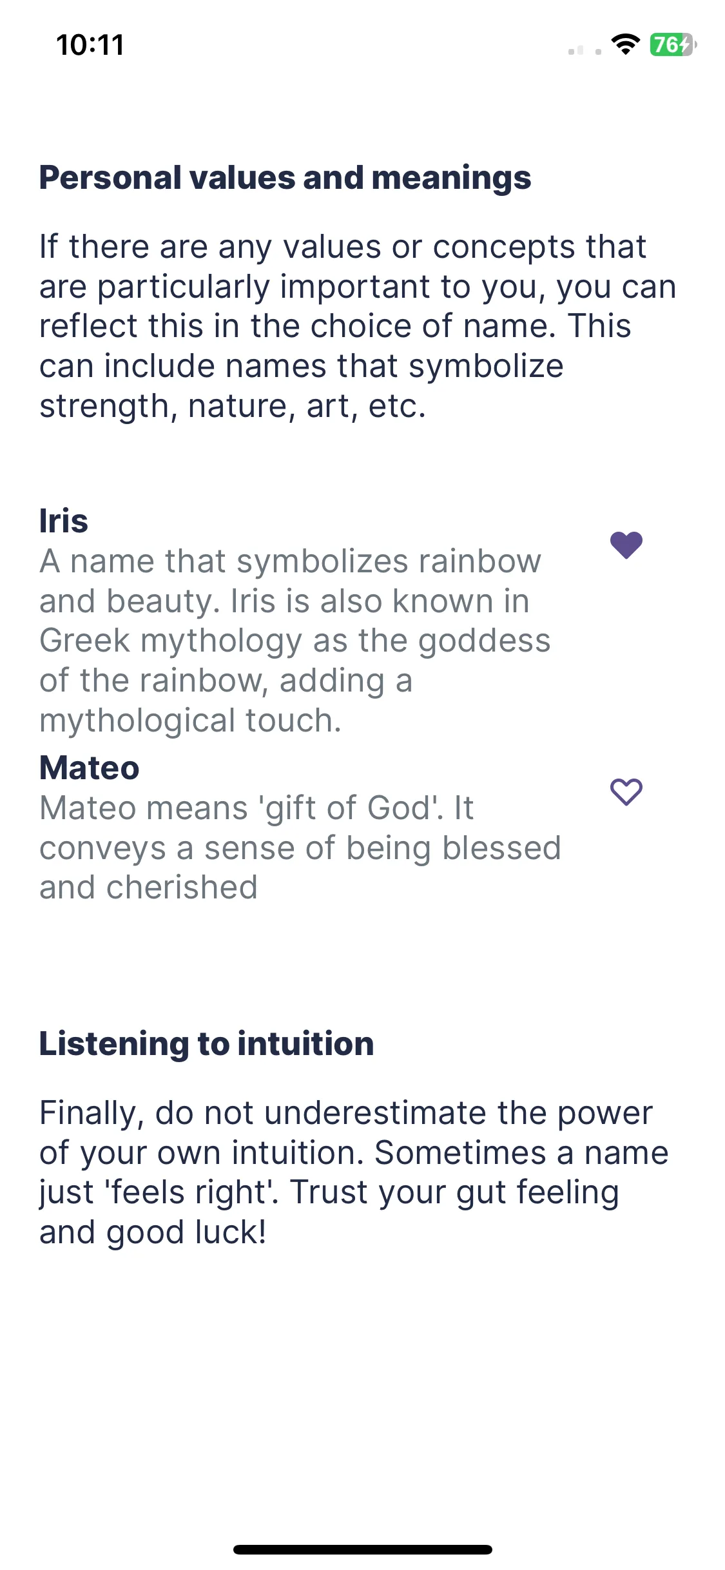Tap 'mythological touch.' ending line

coord(190,721)
